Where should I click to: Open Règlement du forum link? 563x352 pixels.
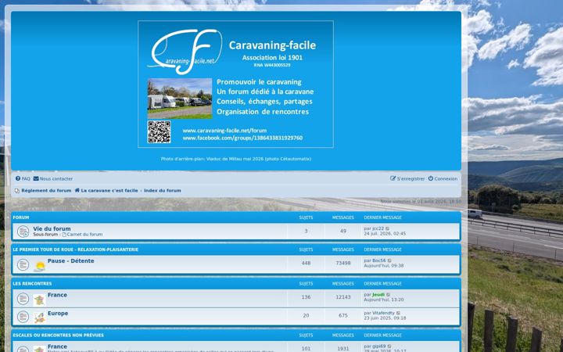click(x=46, y=191)
